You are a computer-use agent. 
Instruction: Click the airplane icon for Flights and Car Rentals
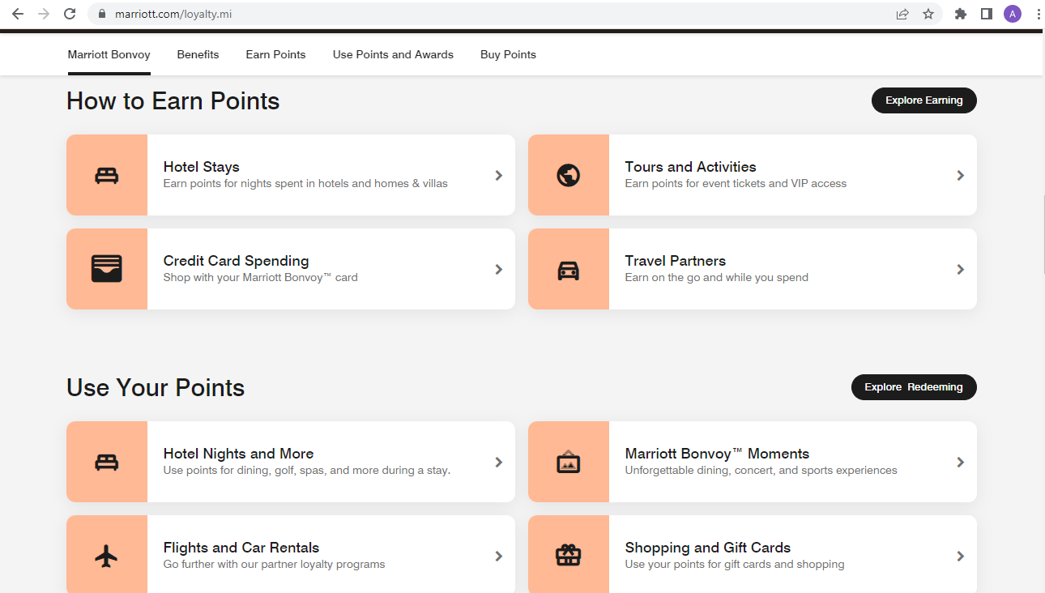click(x=107, y=556)
